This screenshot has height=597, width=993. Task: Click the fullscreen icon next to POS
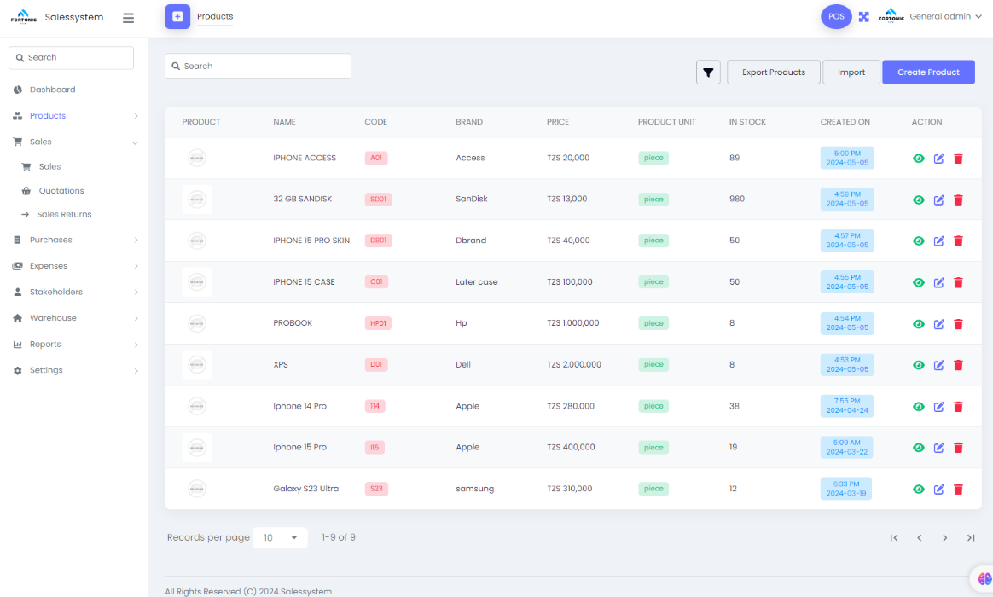coord(863,16)
